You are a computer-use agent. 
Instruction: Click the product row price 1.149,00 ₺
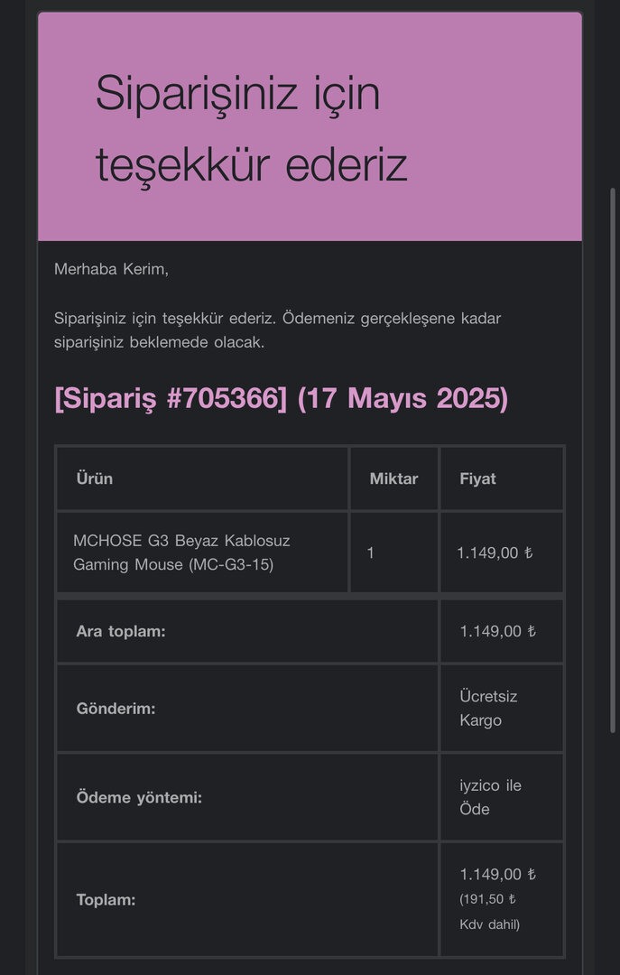click(495, 552)
